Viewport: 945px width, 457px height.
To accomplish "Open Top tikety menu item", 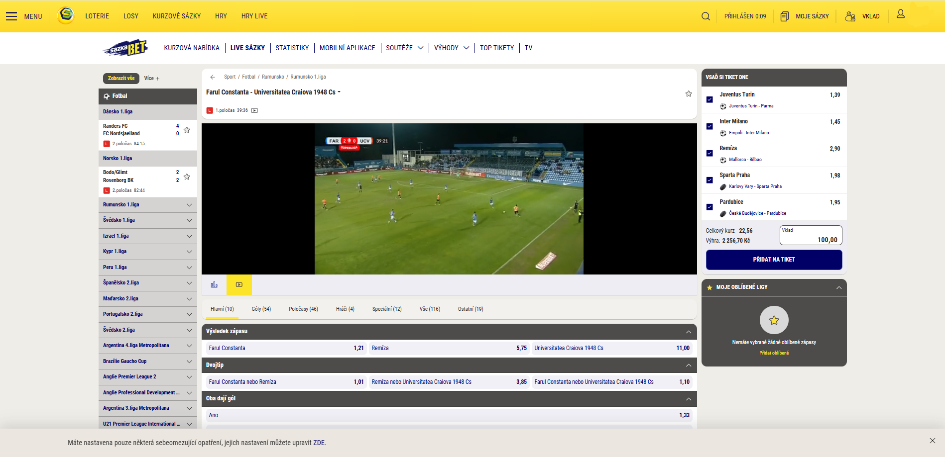I will point(497,48).
